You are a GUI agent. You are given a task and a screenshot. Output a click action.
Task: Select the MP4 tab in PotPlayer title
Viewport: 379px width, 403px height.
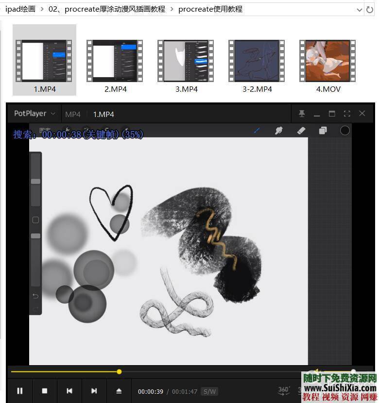point(73,115)
